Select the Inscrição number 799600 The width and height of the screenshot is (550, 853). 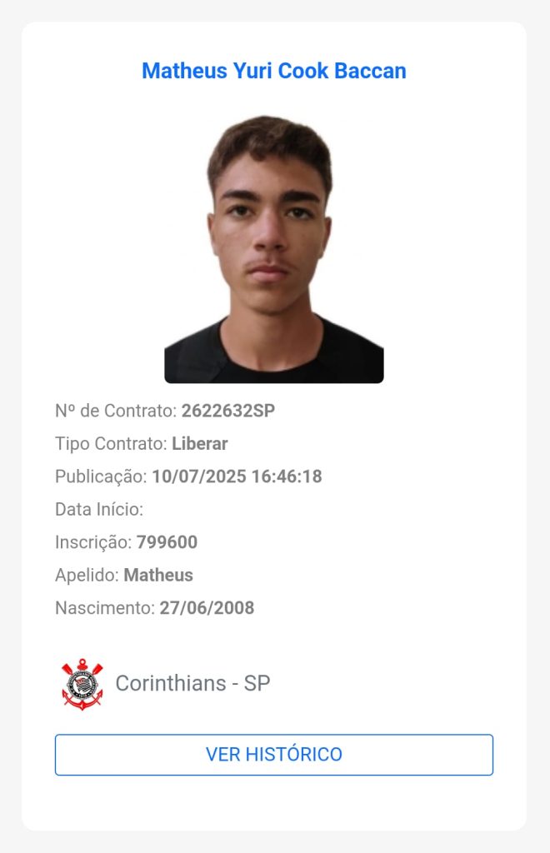[x=167, y=541]
